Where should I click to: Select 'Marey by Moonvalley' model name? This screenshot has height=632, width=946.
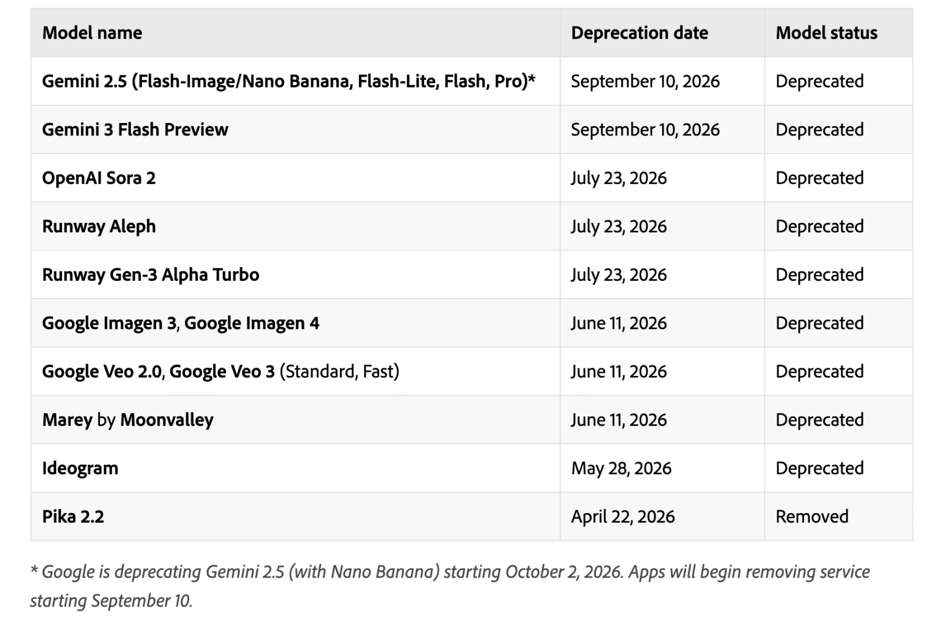[128, 420]
